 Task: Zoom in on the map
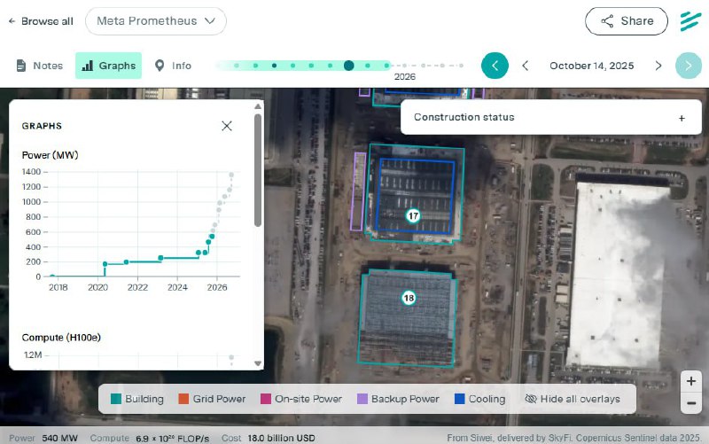pos(691,381)
